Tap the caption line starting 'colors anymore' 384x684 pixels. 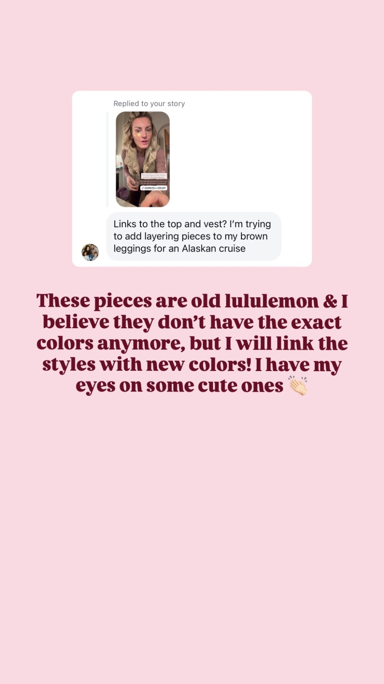pyautogui.click(x=192, y=344)
